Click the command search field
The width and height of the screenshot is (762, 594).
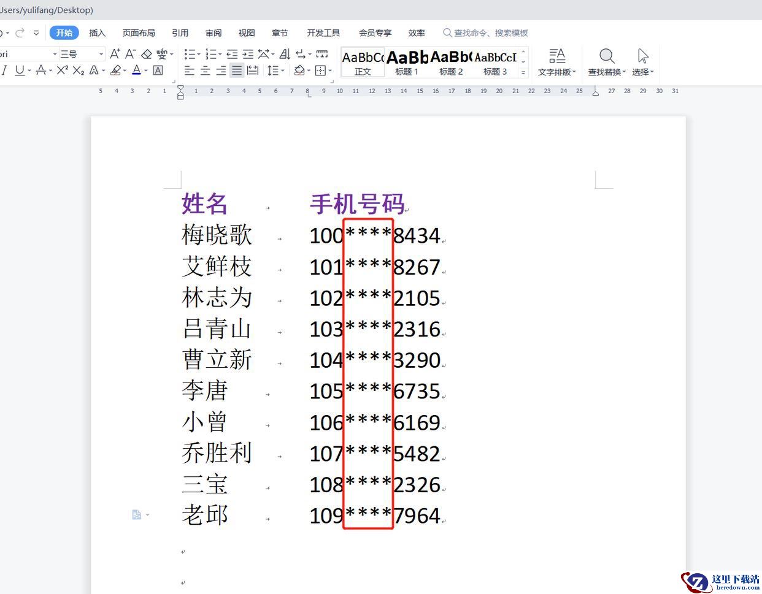490,33
